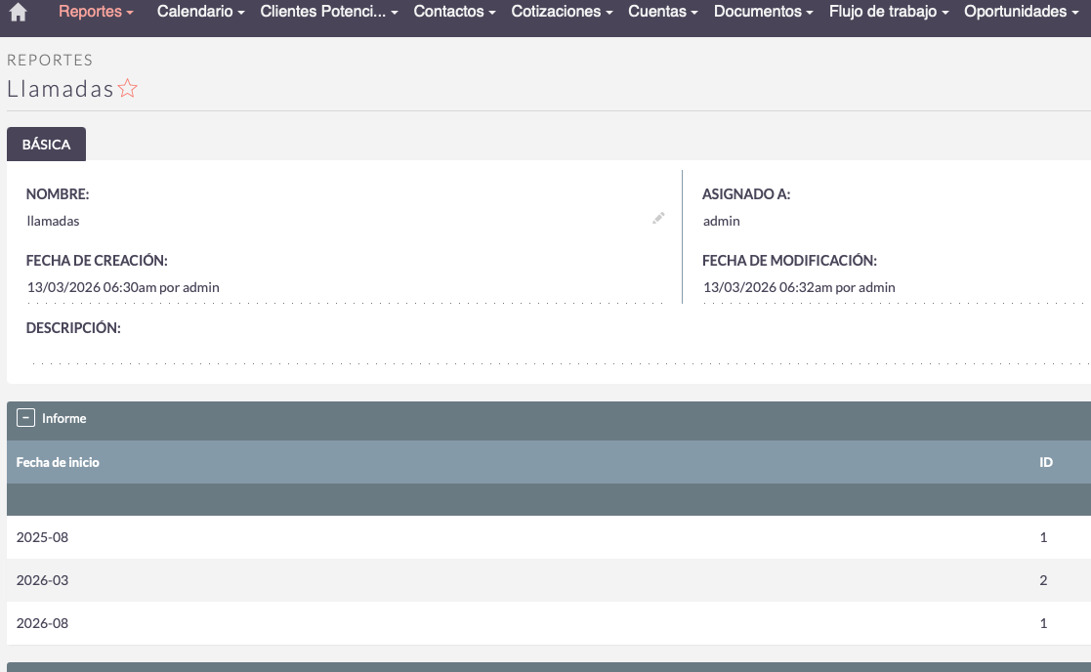Click the Fecha de inicio column header
This screenshot has height=672, width=1091.
(x=58, y=462)
